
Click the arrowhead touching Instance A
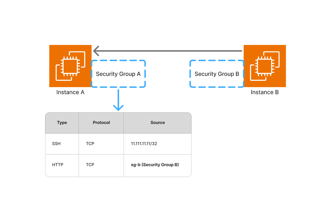click(96, 50)
